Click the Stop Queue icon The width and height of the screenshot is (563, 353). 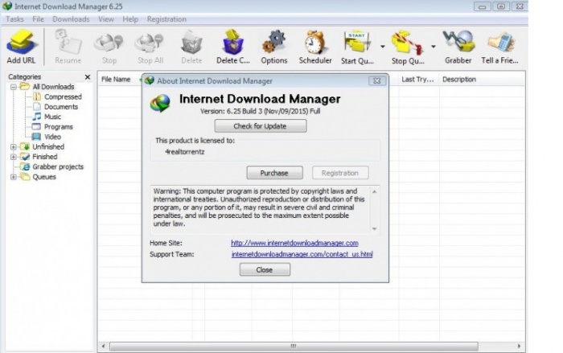[x=408, y=47]
